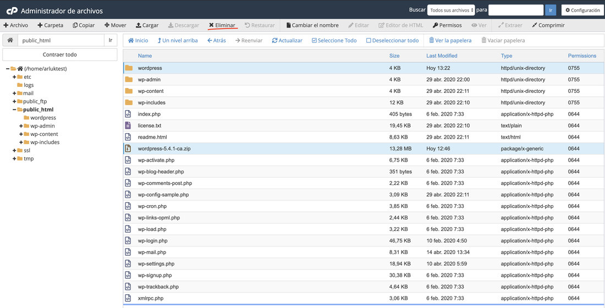Select the xmlrpc.php file name
605x308 pixels.
click(151, 298)
